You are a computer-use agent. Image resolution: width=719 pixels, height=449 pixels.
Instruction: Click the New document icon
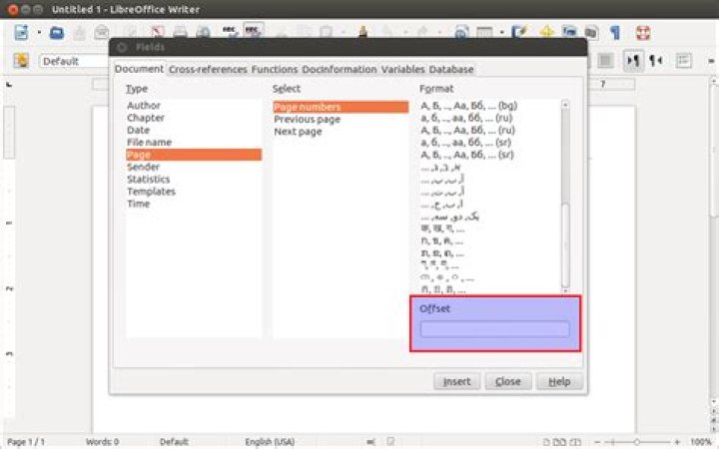[x=22, y=33]
